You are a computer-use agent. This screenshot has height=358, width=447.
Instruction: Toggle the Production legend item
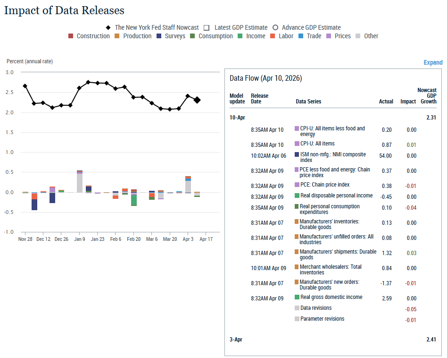[x=137, y=36]
